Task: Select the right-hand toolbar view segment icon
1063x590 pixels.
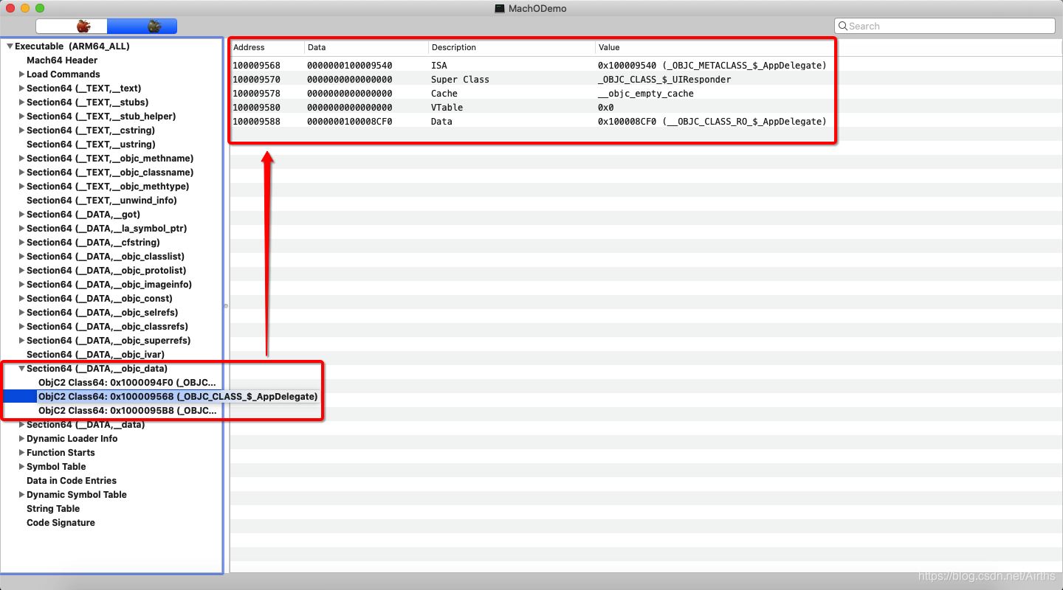Action: click(x=154, y=27)
